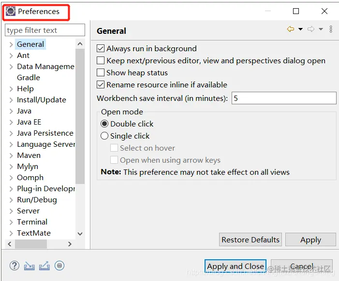This screenshot has height=281, width=339.
Task: Click the Eclipse icon in title bar
Action: coord(11,11)
